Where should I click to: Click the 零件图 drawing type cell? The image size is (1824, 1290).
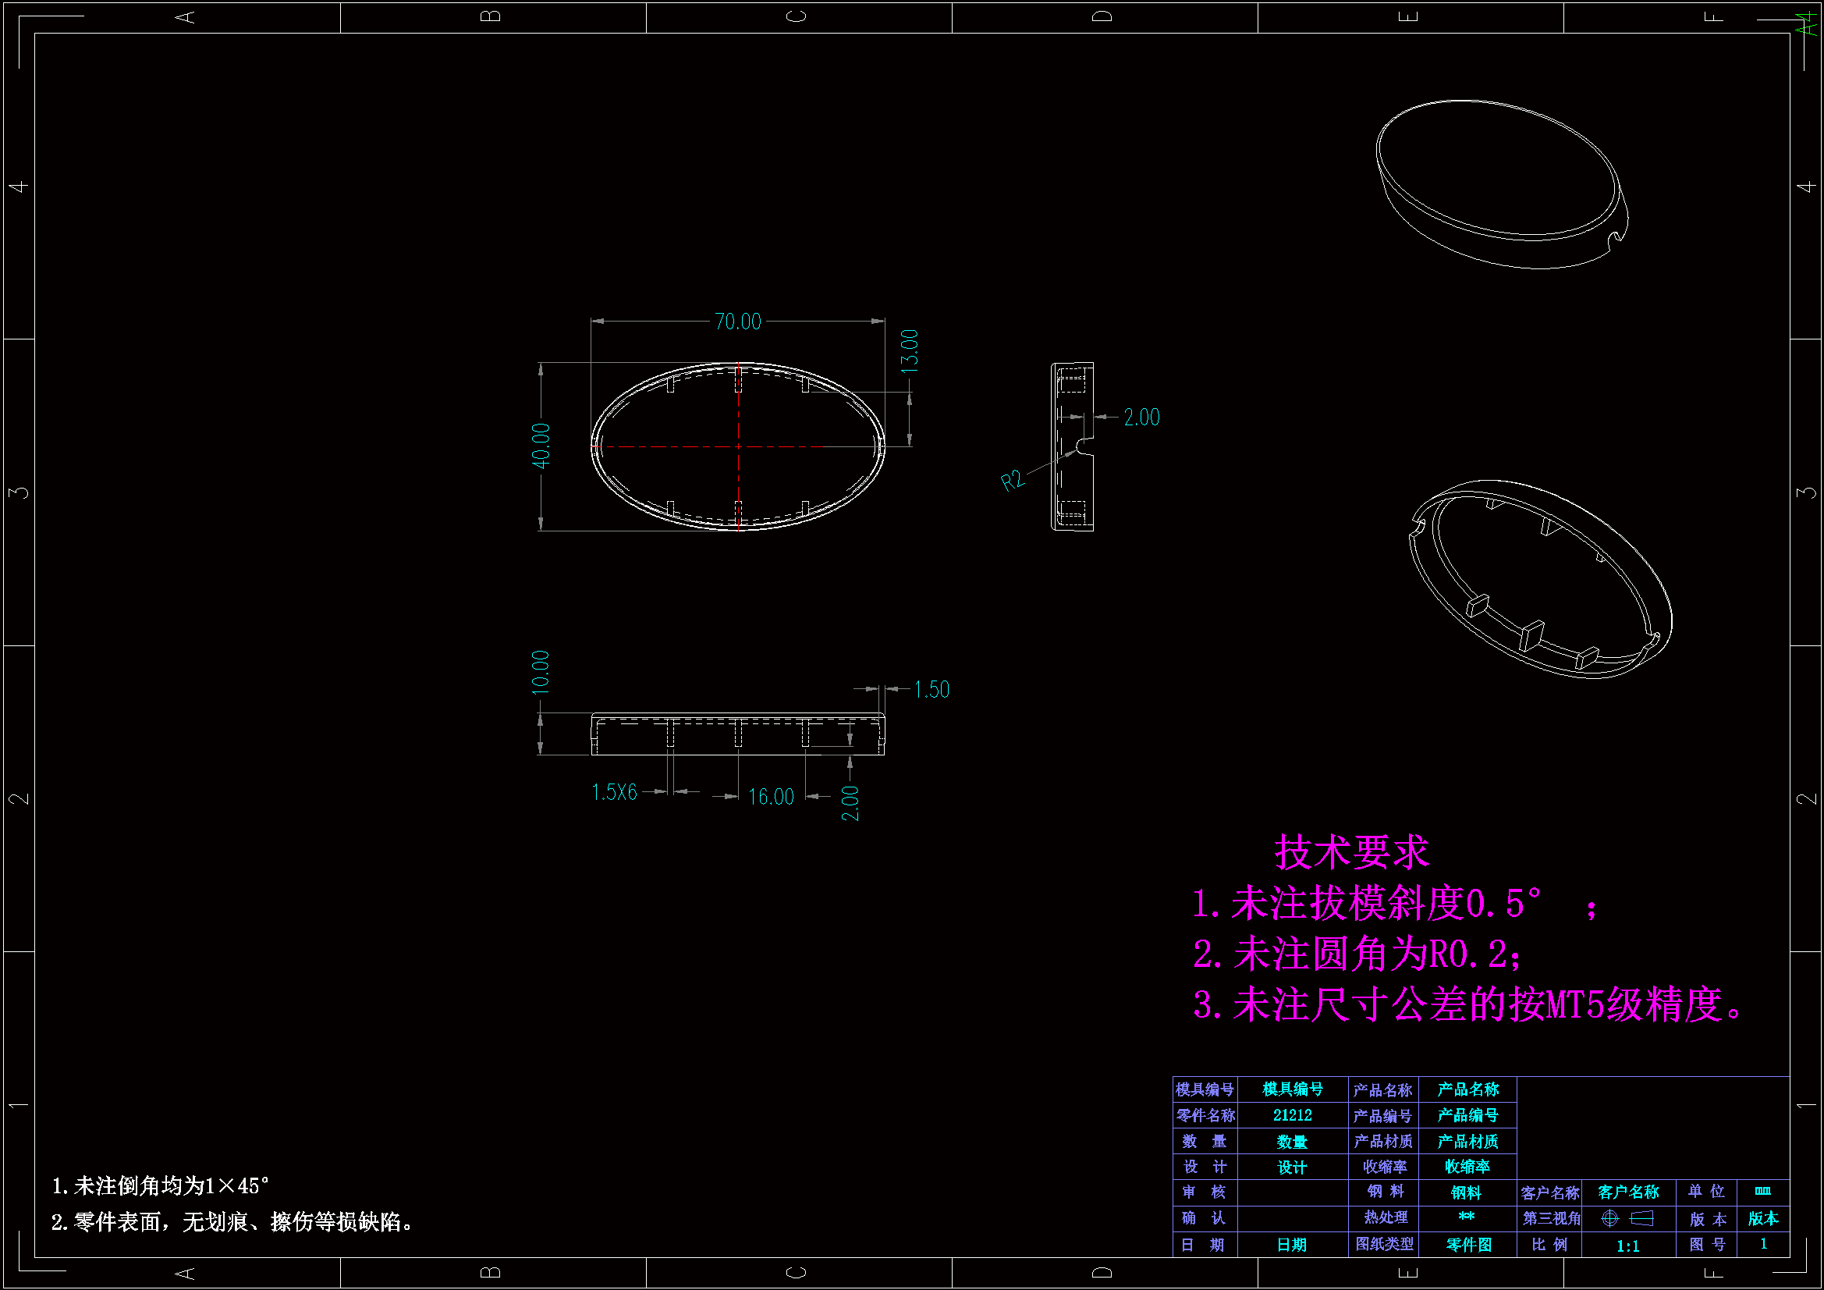coord(1467,1245)
